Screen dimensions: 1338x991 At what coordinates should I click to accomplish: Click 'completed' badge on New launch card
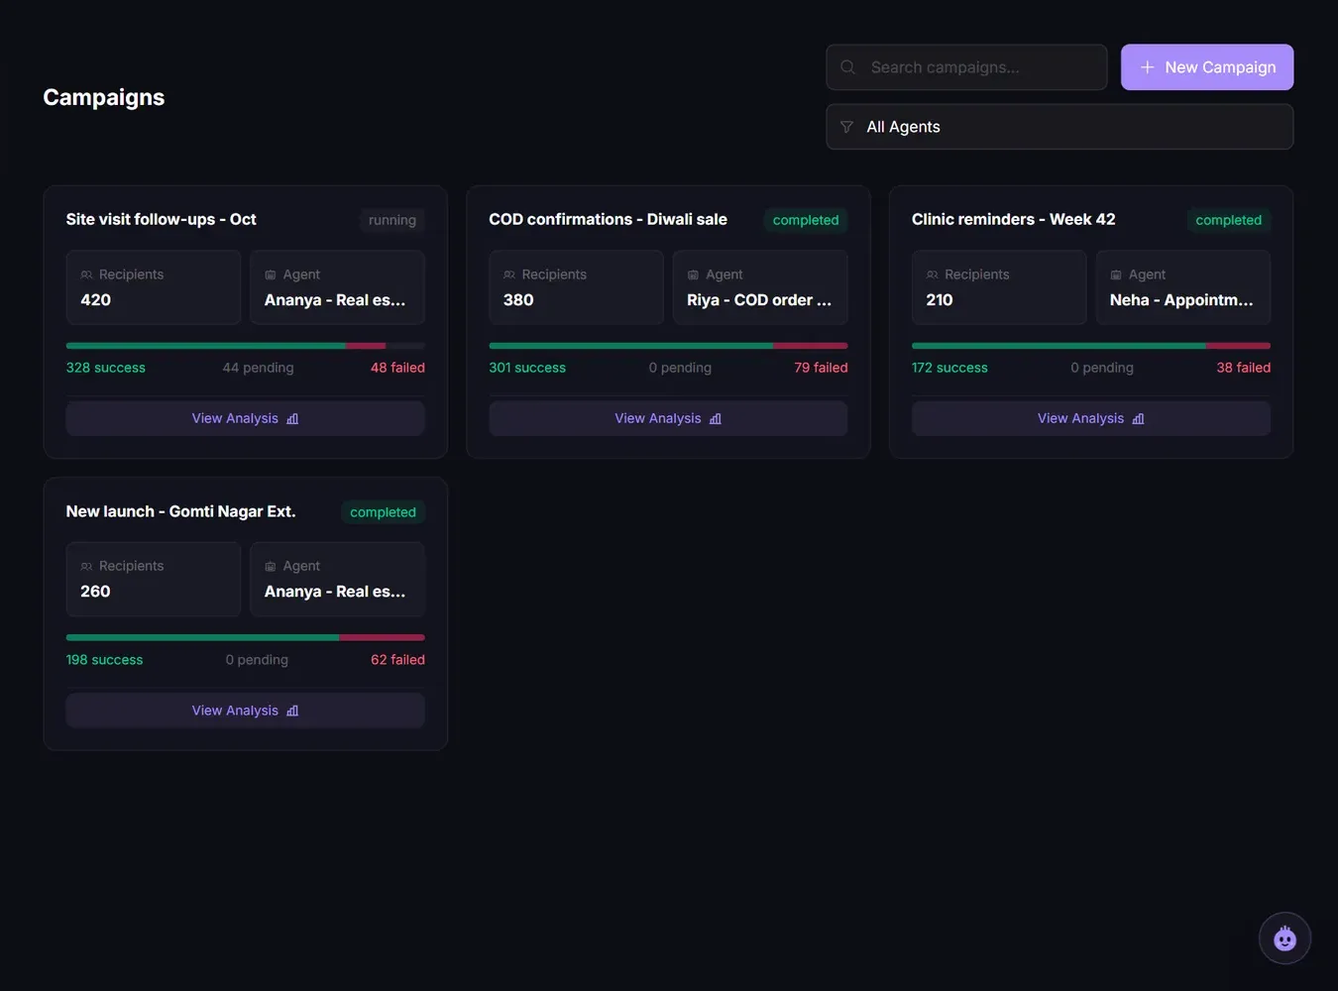pyautogui.click(x=383, y=512)
